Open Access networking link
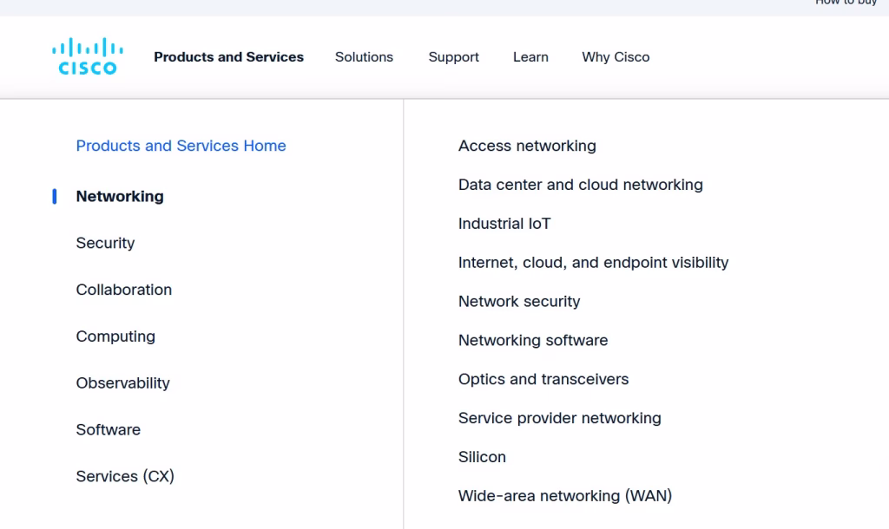889x529 pixels. pyautogui.click(x=527, y=146)
